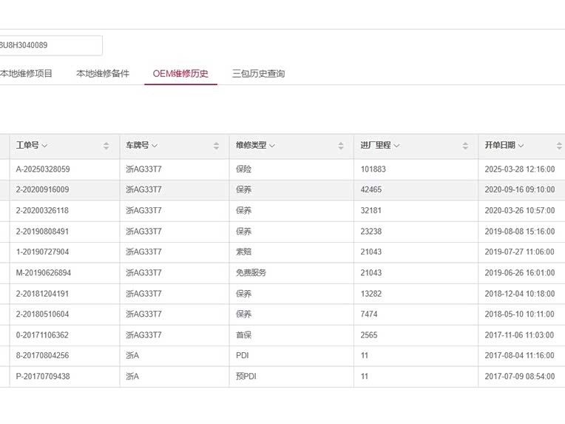Click mileage value 42465

(371, 189)
